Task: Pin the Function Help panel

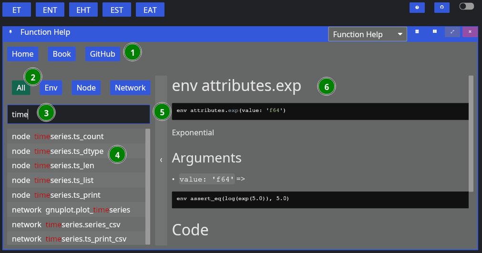Action: pyautogui.click(x=11, y=32)
